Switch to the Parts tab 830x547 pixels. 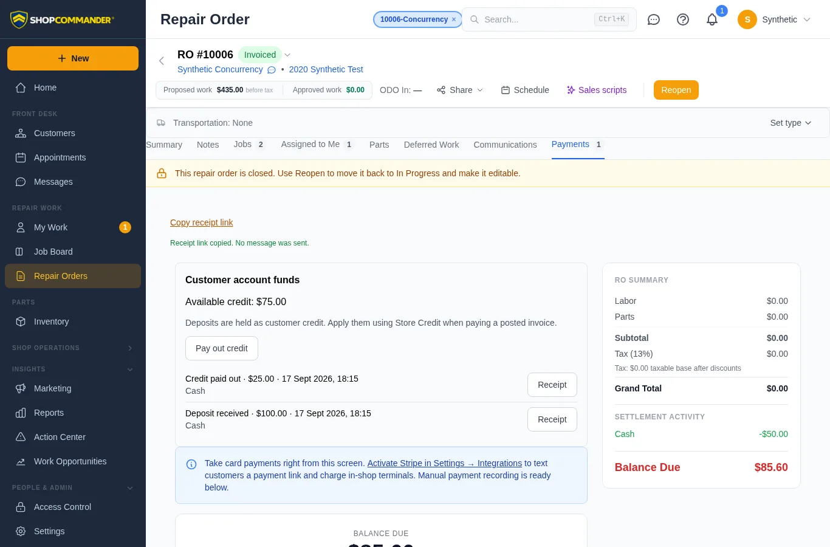(x=379, y=145)
